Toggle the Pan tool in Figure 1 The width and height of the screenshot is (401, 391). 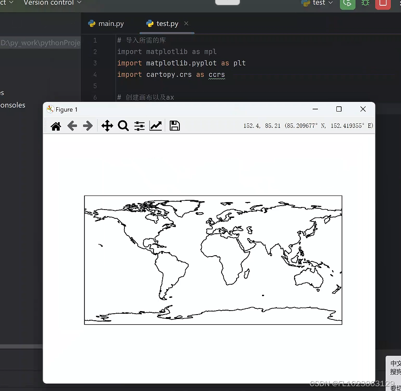pyautogui.click(x=107, y=126)
